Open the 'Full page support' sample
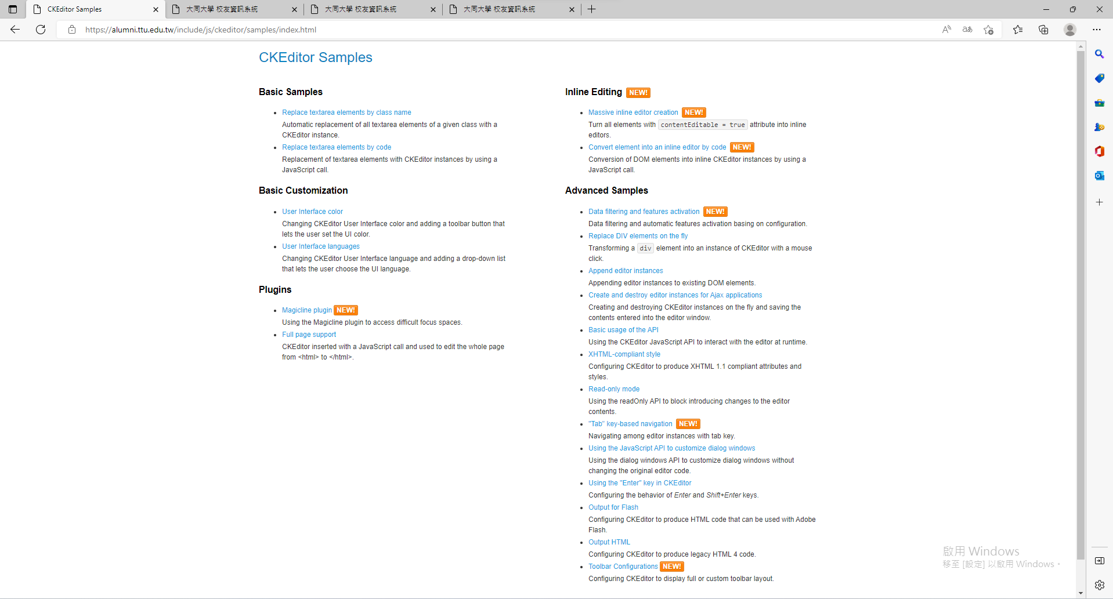Image resolution: width=1113 pixels, height=599 pixels. pos(309,335)
